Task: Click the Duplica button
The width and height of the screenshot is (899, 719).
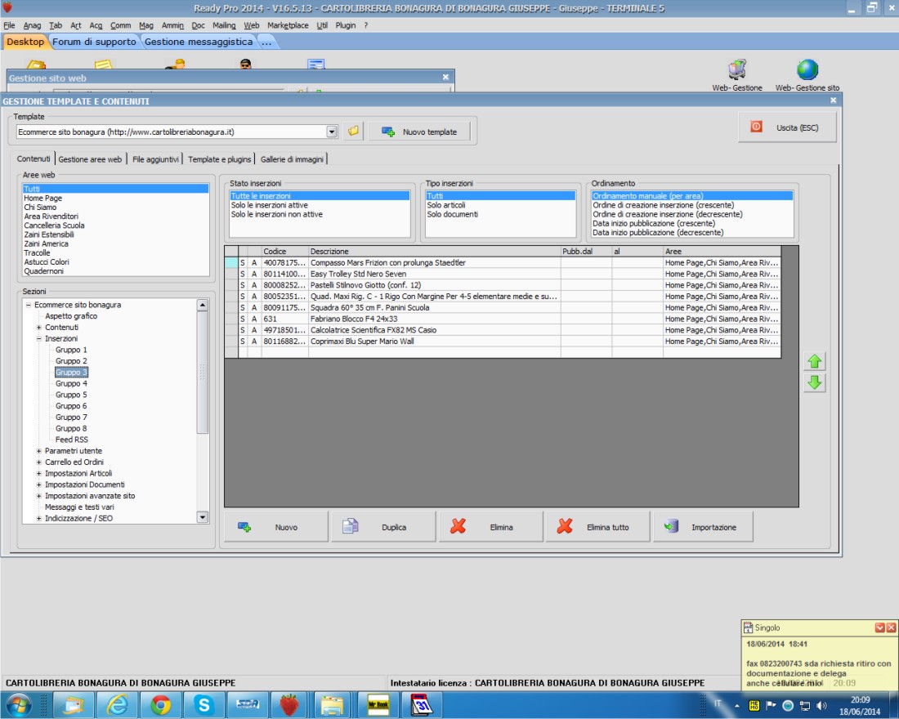Action: tap(383, 527)
